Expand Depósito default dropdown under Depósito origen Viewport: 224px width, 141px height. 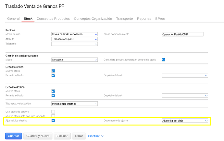point(185,75)
